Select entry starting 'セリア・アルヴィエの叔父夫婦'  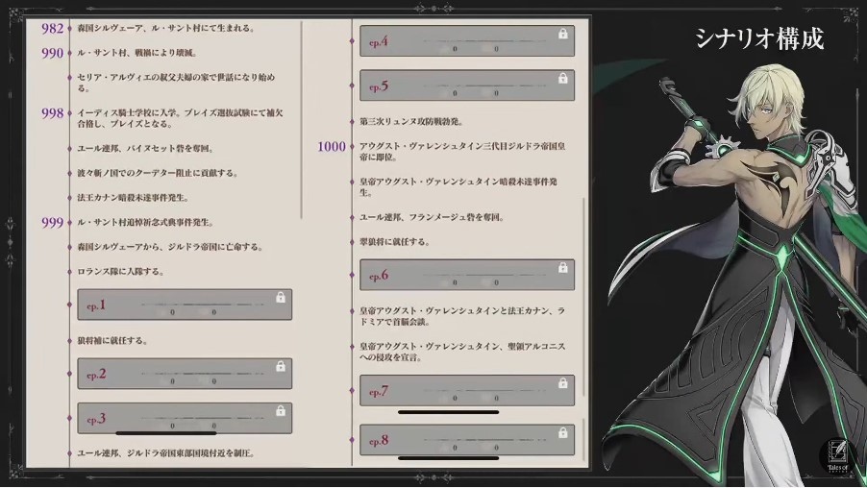click(x=176, y=83)
